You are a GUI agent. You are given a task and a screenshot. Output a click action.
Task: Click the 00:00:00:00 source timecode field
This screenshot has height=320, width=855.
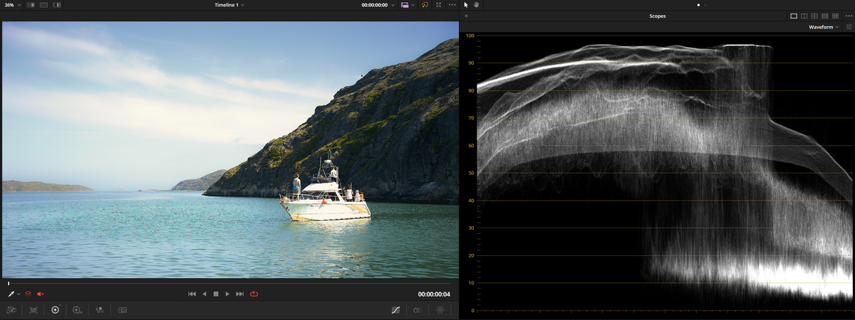pos(374,5)
